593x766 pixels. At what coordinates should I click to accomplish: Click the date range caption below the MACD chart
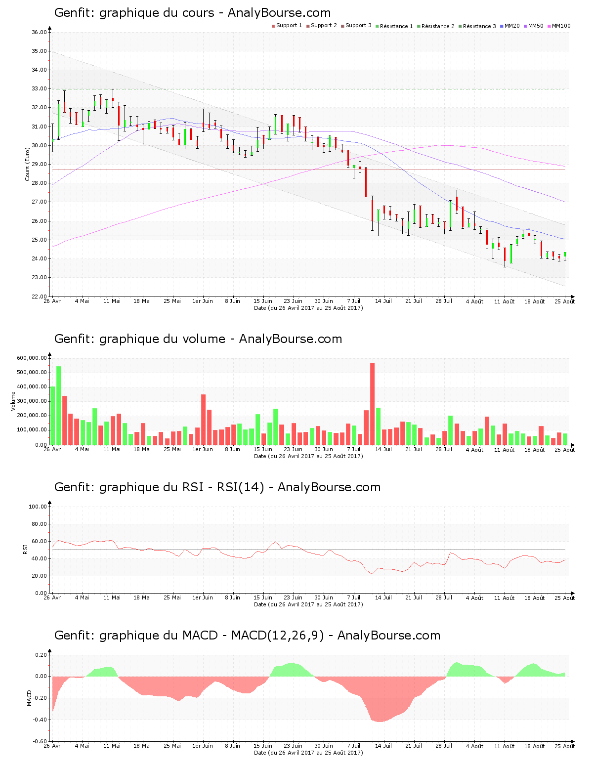[x=308, y=753]
